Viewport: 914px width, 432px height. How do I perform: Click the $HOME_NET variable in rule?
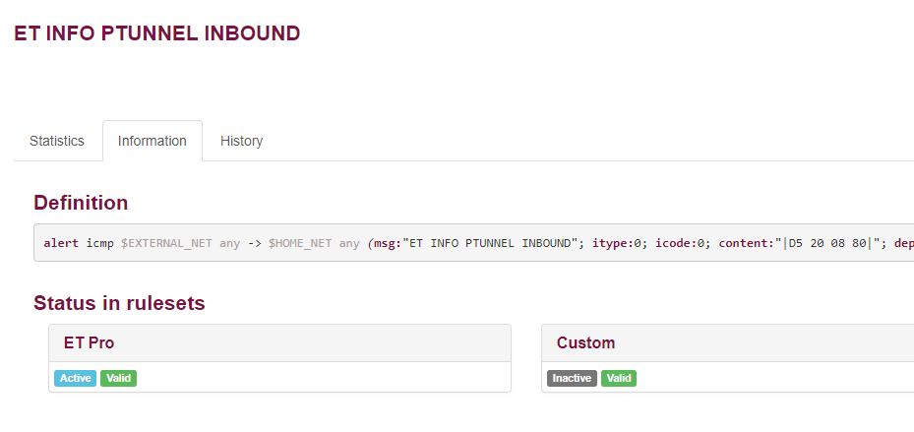300,243
